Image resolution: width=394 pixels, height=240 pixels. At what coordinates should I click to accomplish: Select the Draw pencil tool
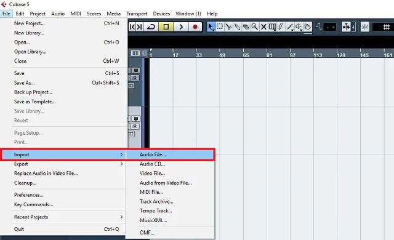tap(281, 26)
